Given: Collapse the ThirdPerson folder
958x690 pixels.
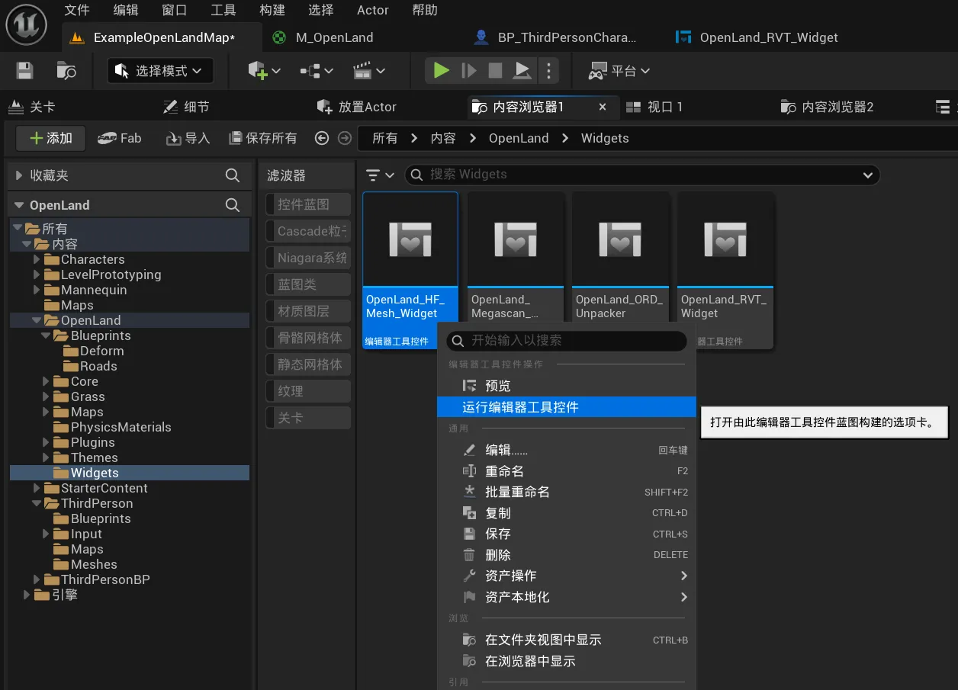Looking at the screenshot, I should pyautogui.click(x=37, y=503).
